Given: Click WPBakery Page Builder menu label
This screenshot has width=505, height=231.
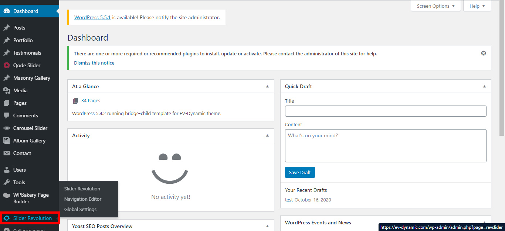Looking at the screenshot, I should click(x=31, y=198).
